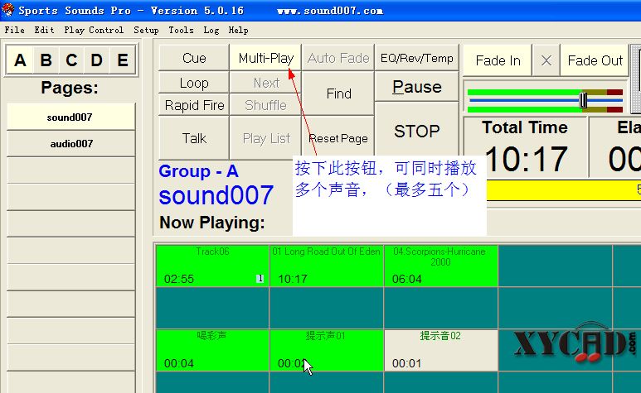641x393 pixels.
Task: Play 01 Long Road Out Of Eden
Action: point(326,266)
